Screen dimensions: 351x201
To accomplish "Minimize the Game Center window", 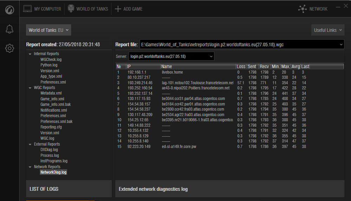I will [338, 6].
